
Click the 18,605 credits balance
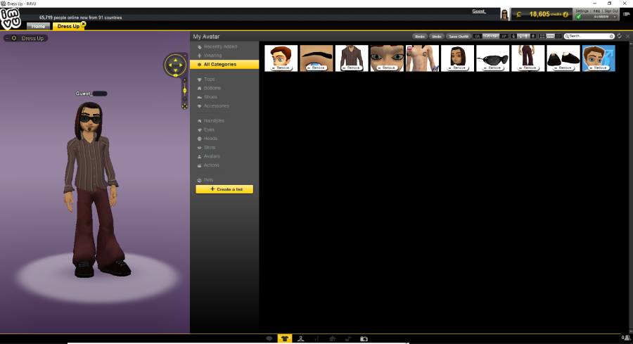coord(539,14)
